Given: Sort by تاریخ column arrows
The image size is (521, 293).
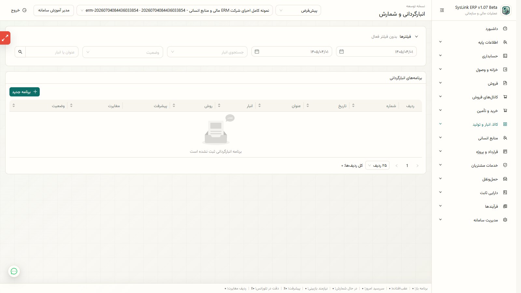Looking at the screenshot, I should click(308, 105).
